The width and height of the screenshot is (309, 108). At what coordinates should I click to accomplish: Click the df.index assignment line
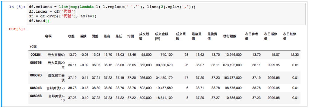click(x=52, y=12)
